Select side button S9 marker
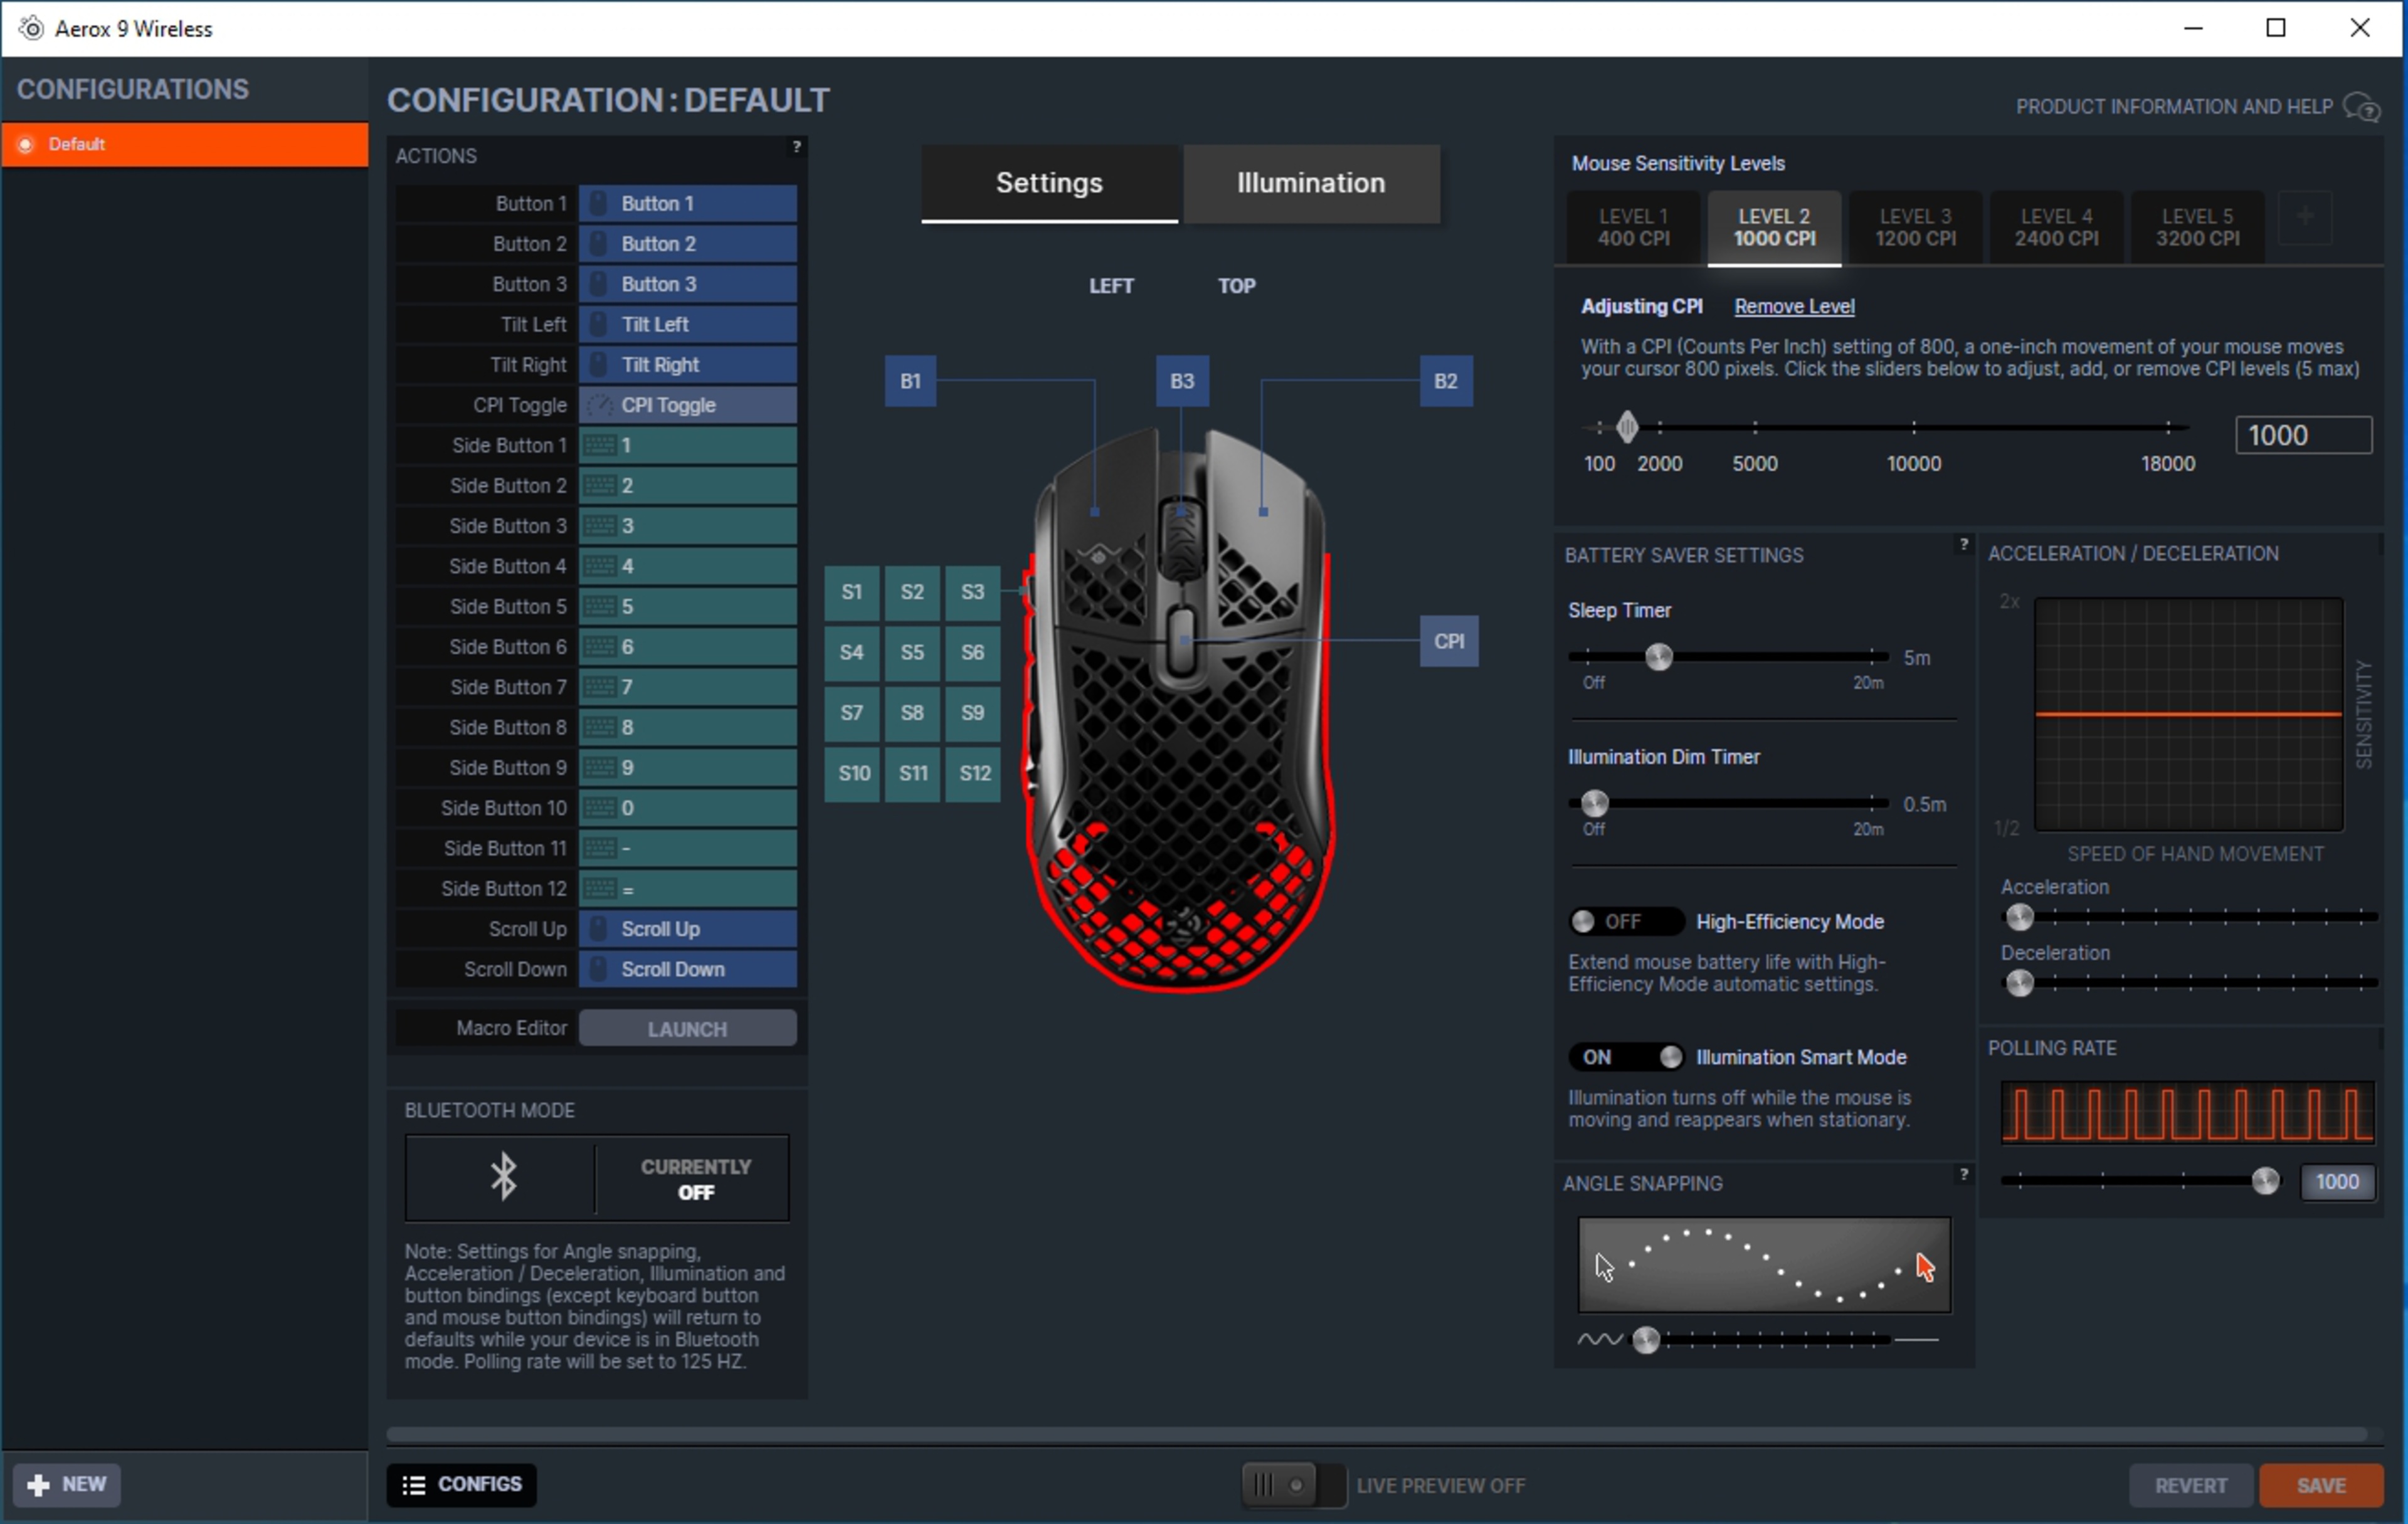 click(x=972, y=713)
